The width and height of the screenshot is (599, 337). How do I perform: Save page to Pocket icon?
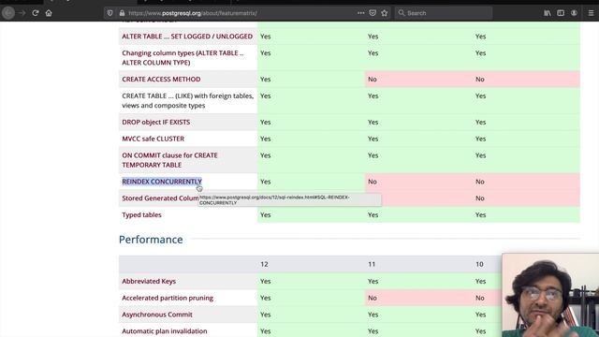(373, 13)
